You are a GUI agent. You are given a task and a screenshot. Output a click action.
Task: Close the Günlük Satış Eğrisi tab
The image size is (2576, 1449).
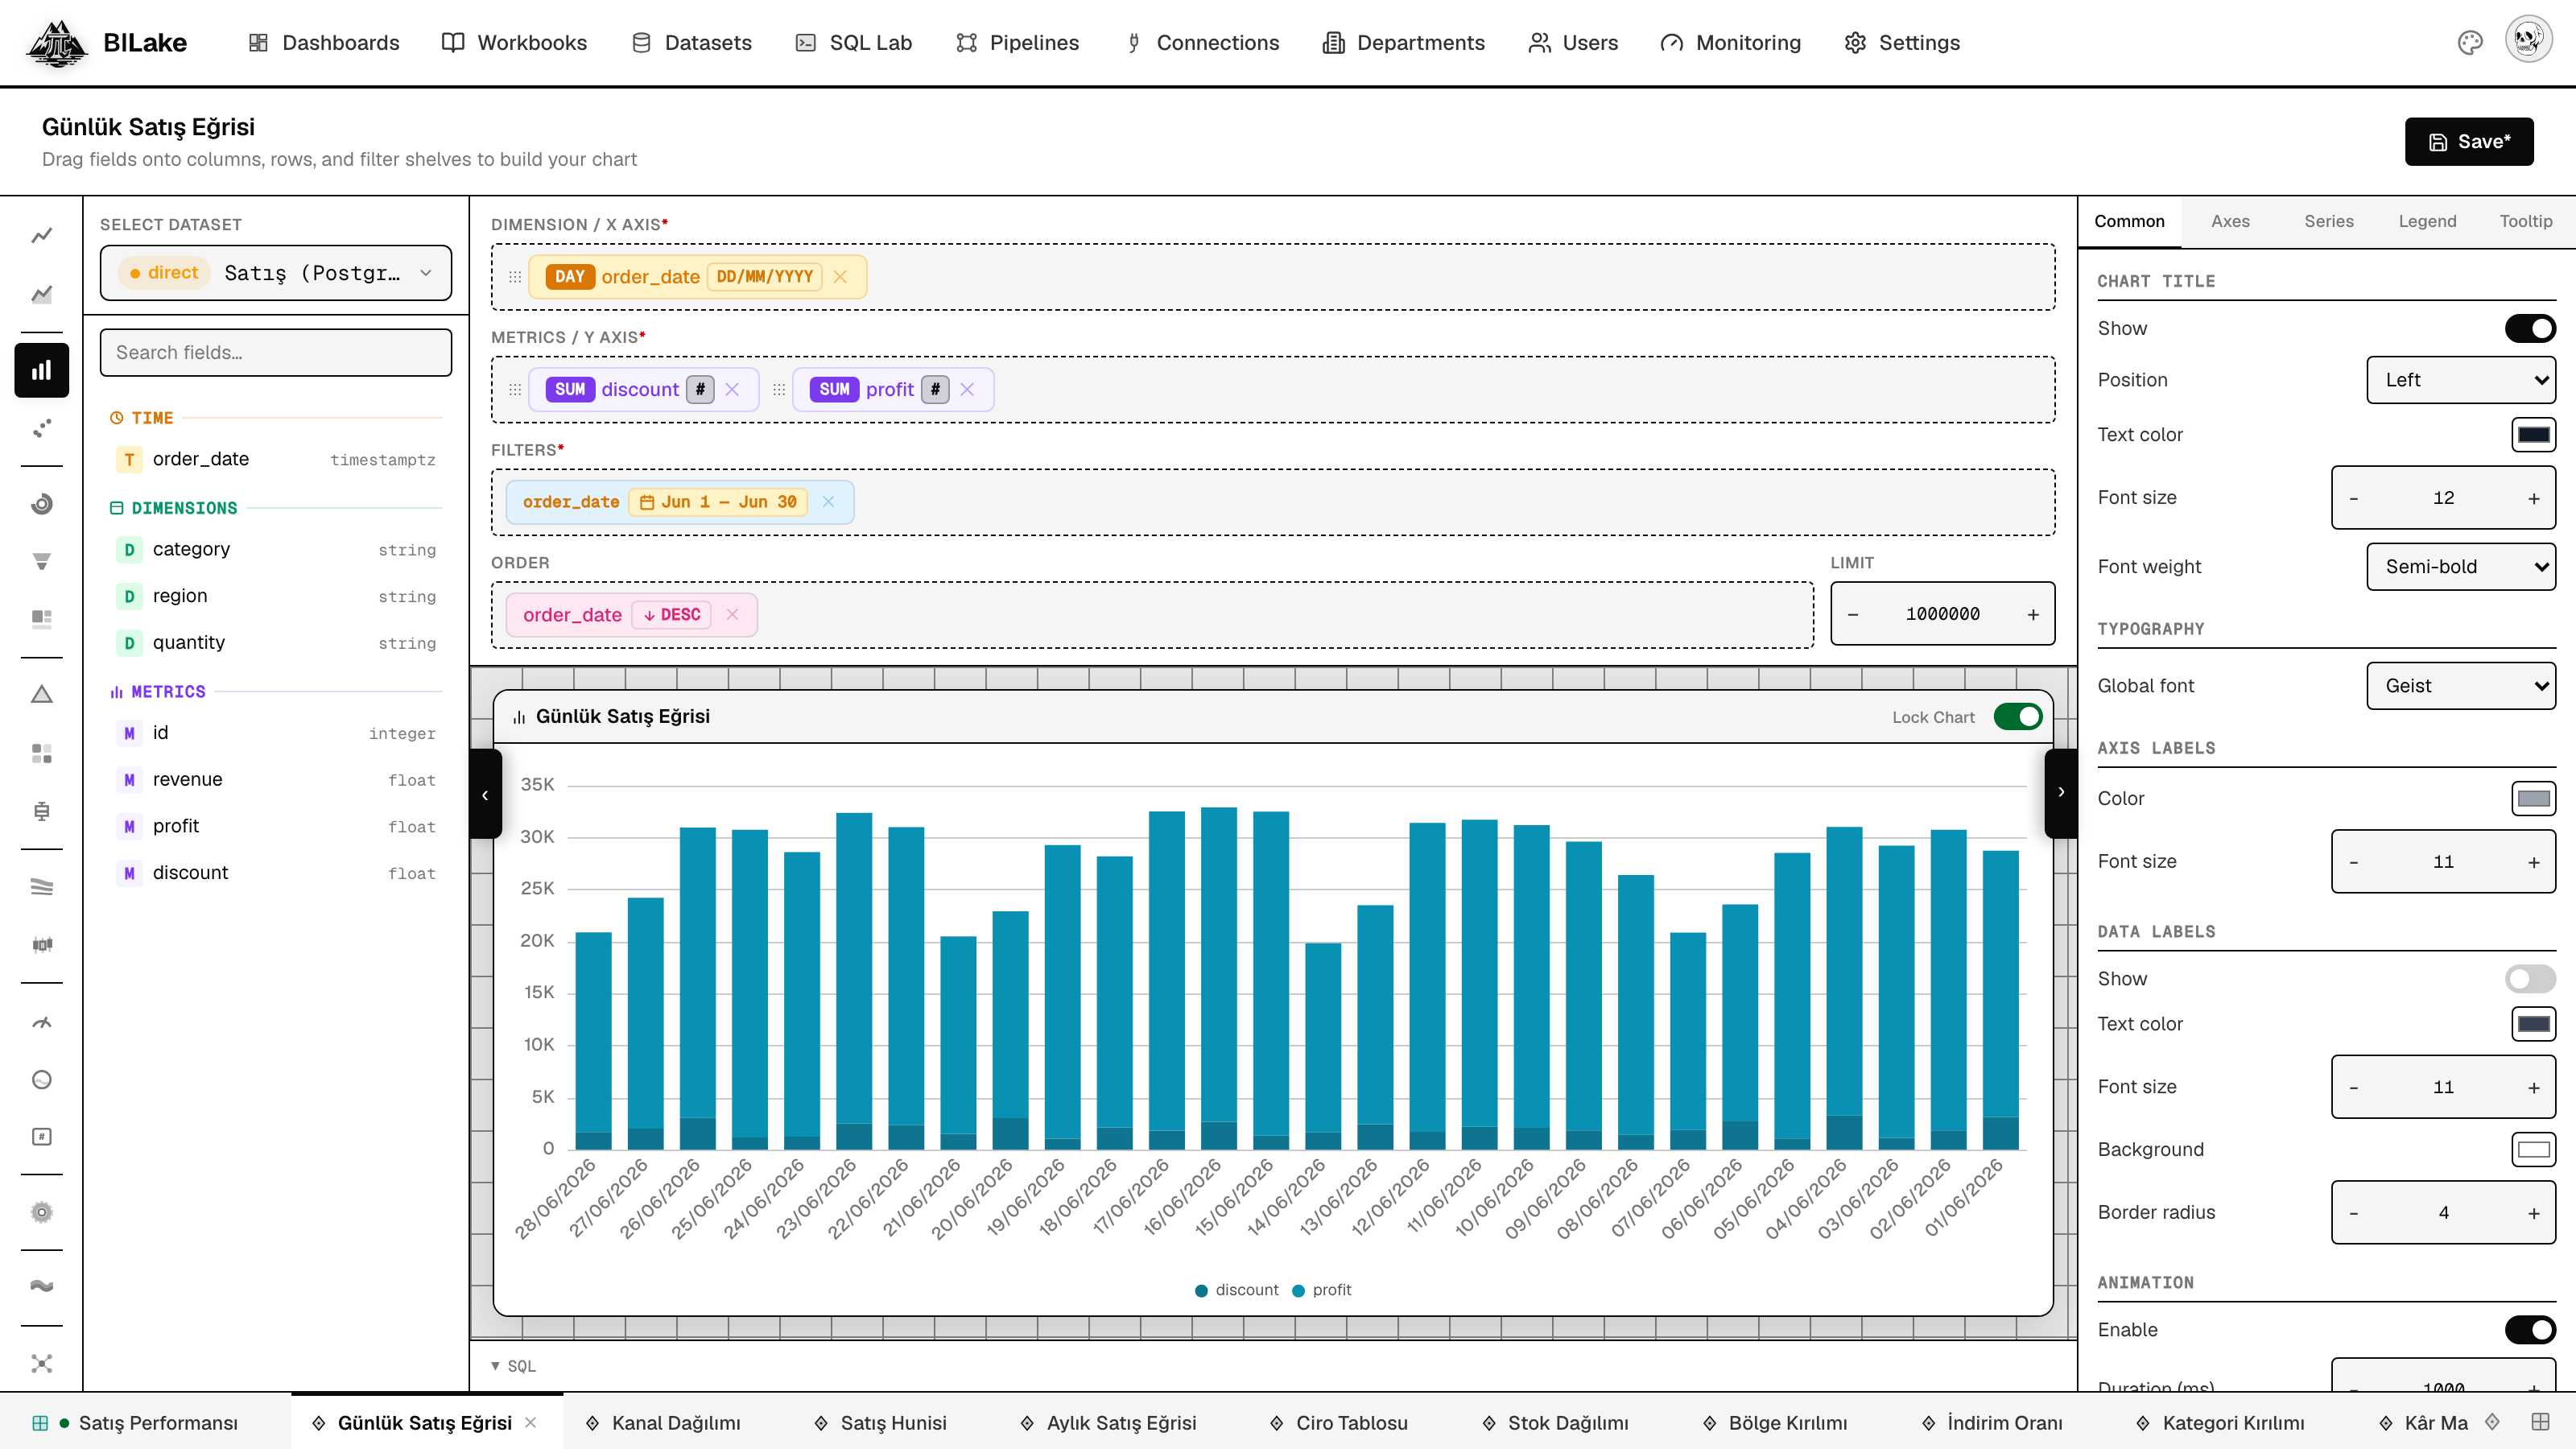[x=531, y=1423]
